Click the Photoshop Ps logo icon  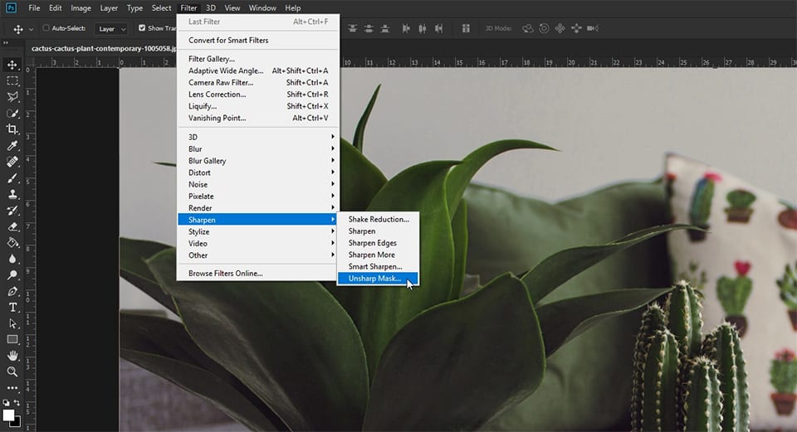click(x=11, y=7)
